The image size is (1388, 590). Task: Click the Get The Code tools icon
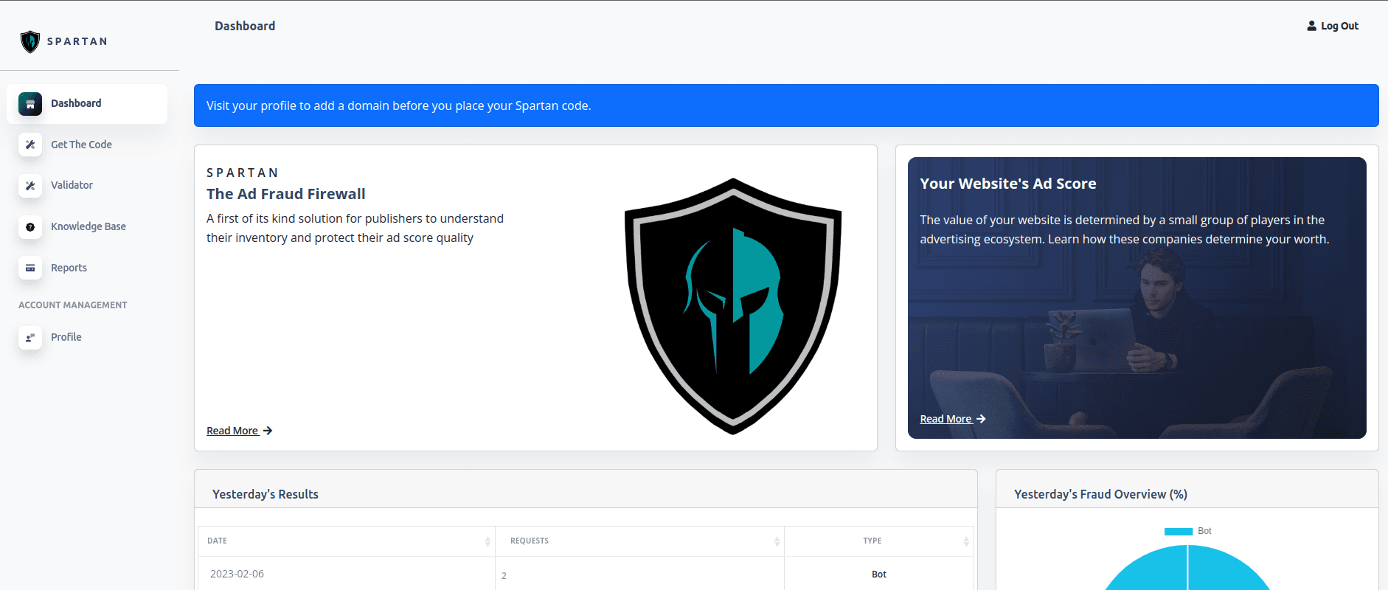tap(30, 145)
